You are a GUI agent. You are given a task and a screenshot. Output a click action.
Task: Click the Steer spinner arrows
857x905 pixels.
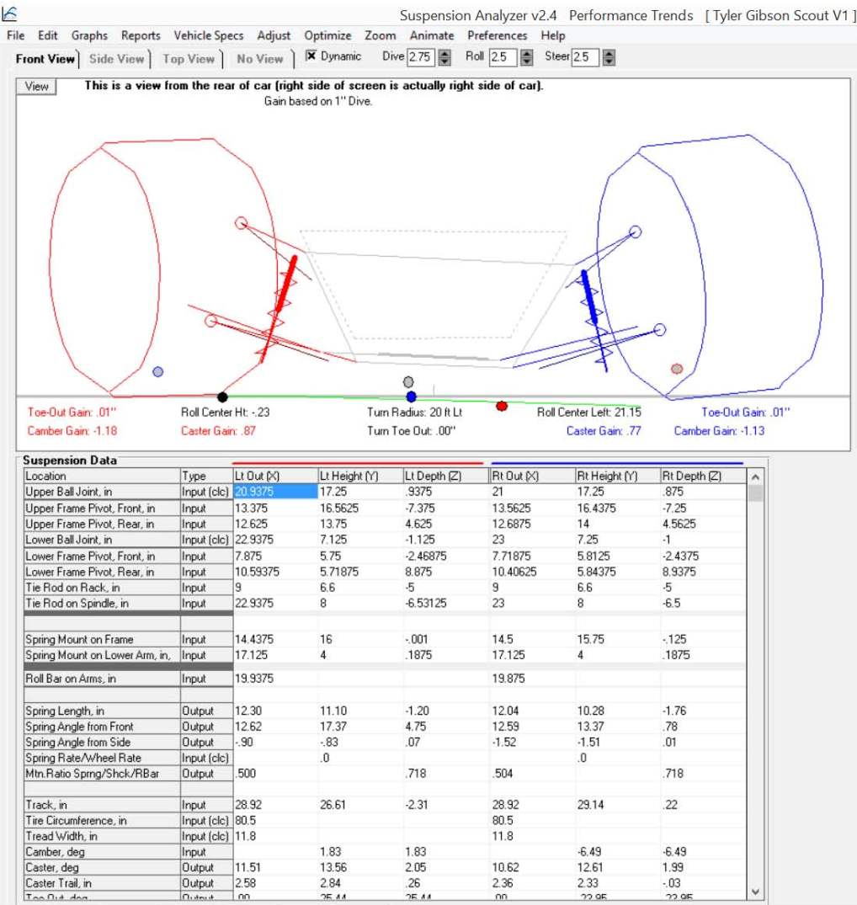click(x=609, y=57)
